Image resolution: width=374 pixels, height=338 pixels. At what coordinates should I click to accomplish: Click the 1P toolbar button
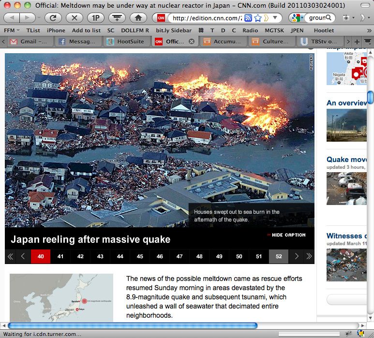click(x=95, y=18)
